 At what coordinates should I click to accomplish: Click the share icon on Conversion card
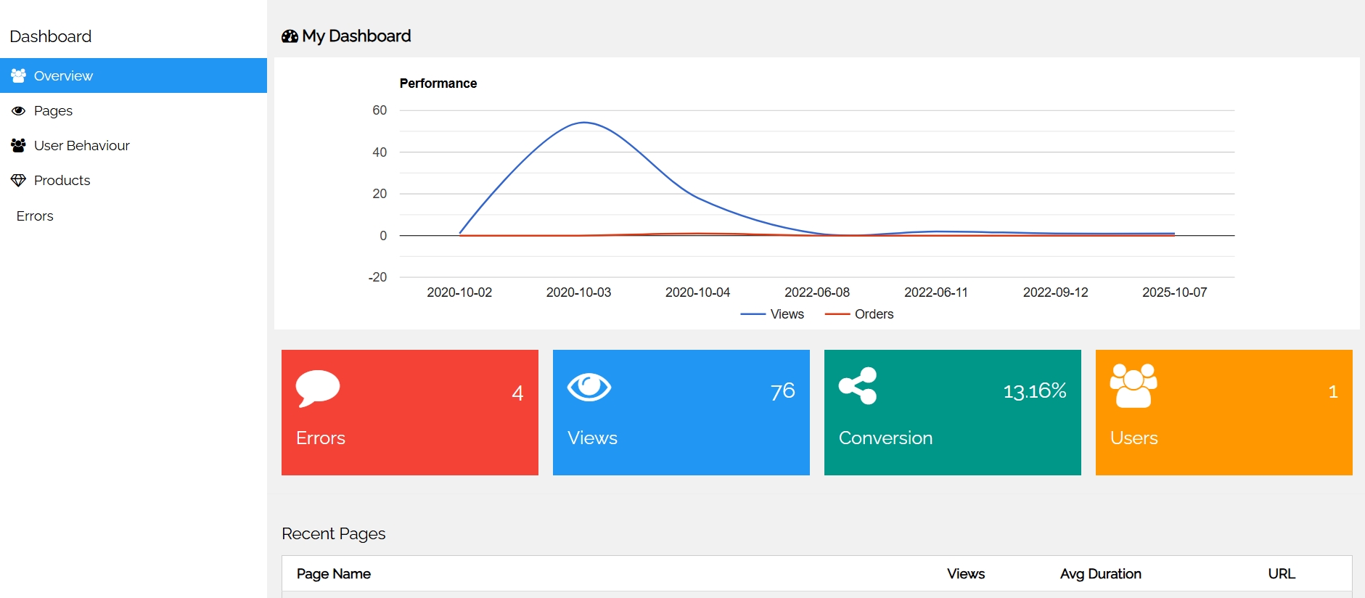tap(858, 385)
